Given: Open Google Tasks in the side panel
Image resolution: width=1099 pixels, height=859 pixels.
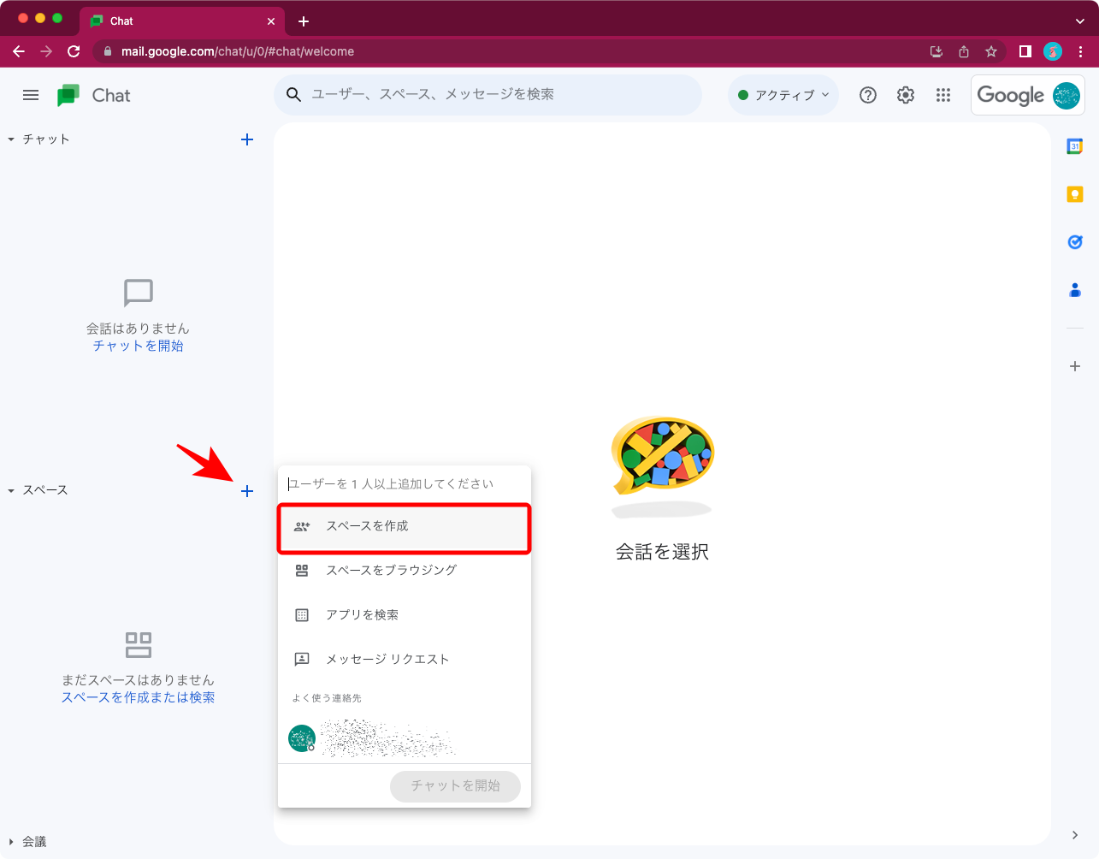Looking at the screenshot, I should [x=1074, y=241].
